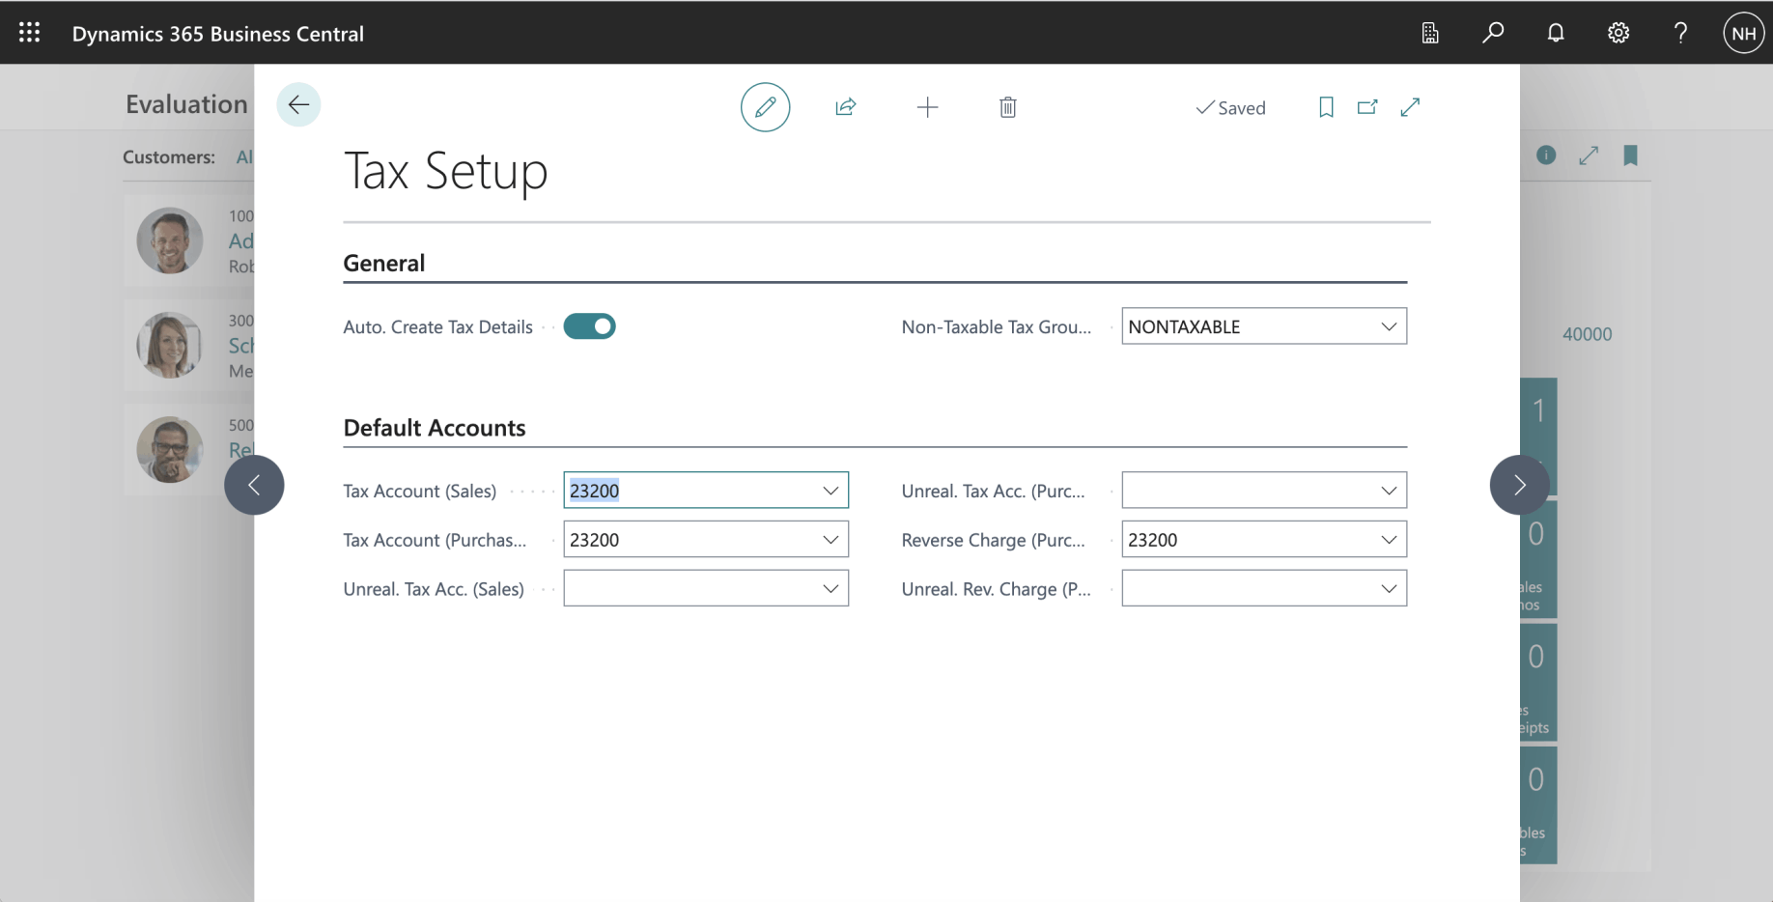
Task: Click the trash delete icon
Action: 1007,107
